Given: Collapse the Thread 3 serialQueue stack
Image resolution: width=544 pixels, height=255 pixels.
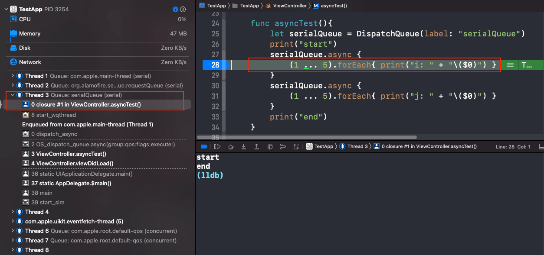Looking at the screenshot, I should pos(12,95).
